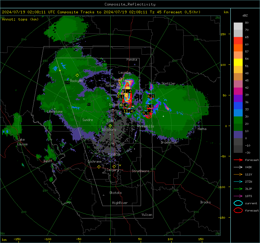Click the Vulcan label
260x243 pixels.
click(x=147, y=215)
